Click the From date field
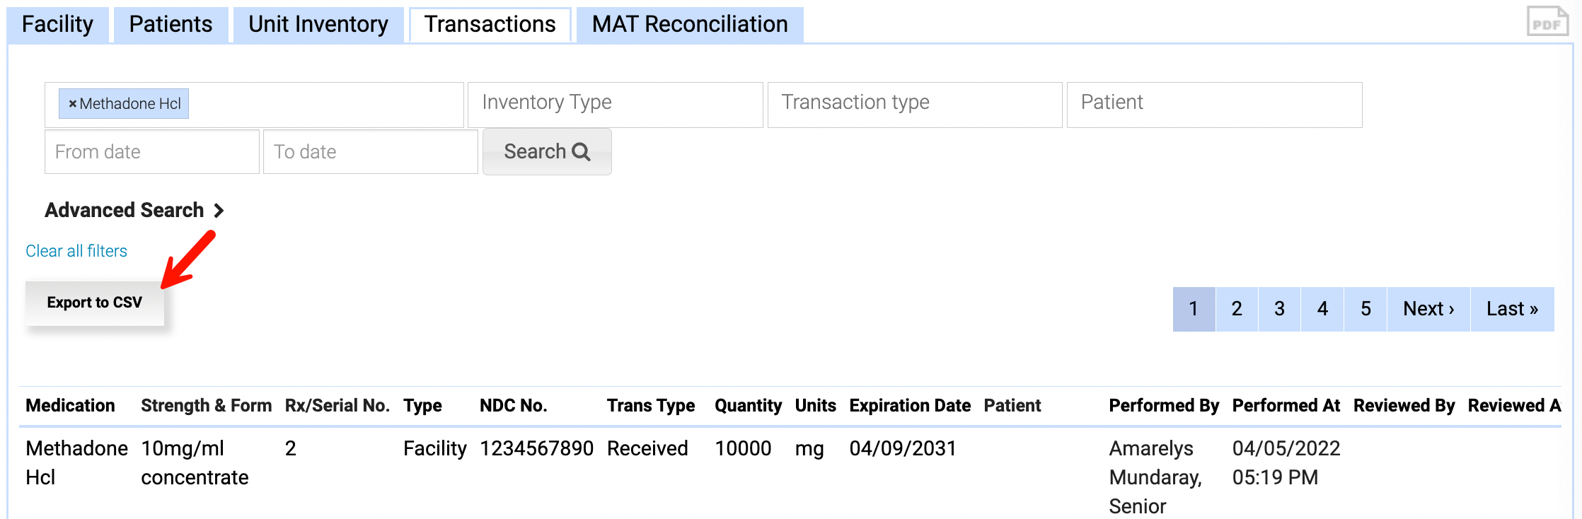This screenshot has width=1582, height=519. pos(151,151)
